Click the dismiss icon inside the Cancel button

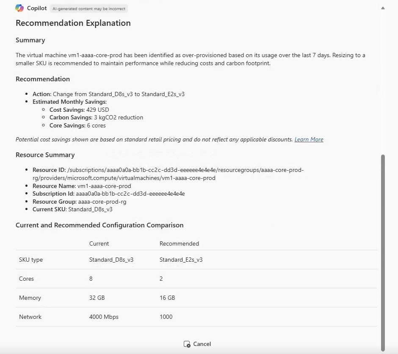[x=187, y=344]
